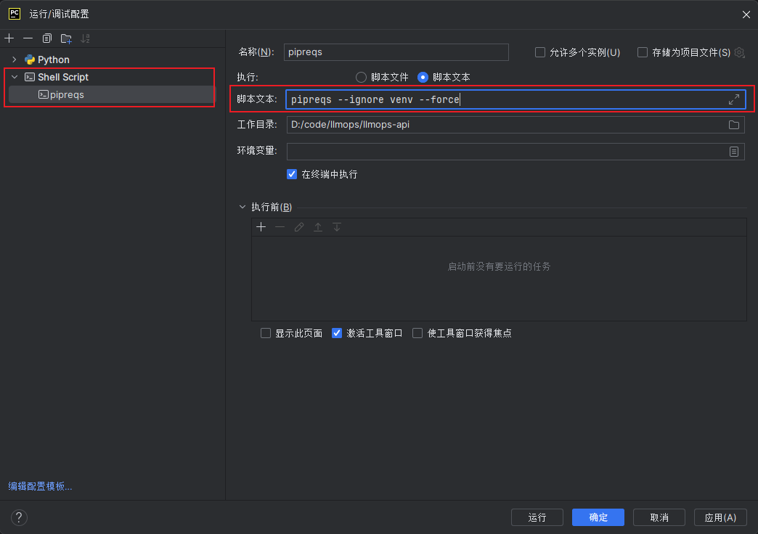This screenshot has width=758, height=534.
Task: Enable 允许多个实例 checkbox
Action: (x=540, y=52)
